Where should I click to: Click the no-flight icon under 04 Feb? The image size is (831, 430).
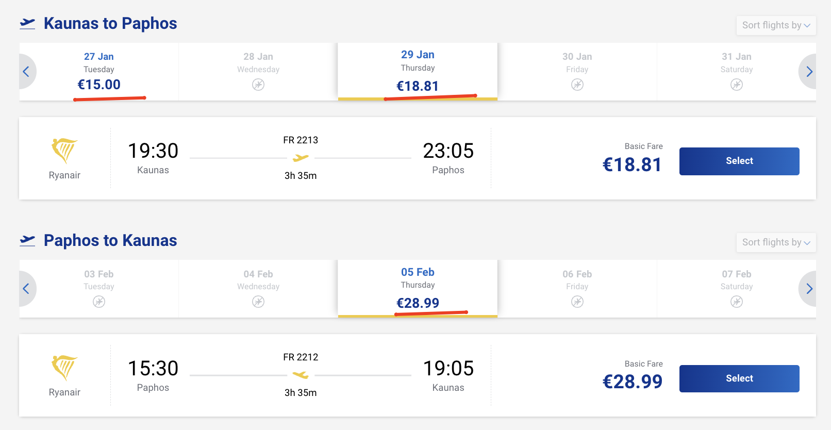[x=258, y=302]
